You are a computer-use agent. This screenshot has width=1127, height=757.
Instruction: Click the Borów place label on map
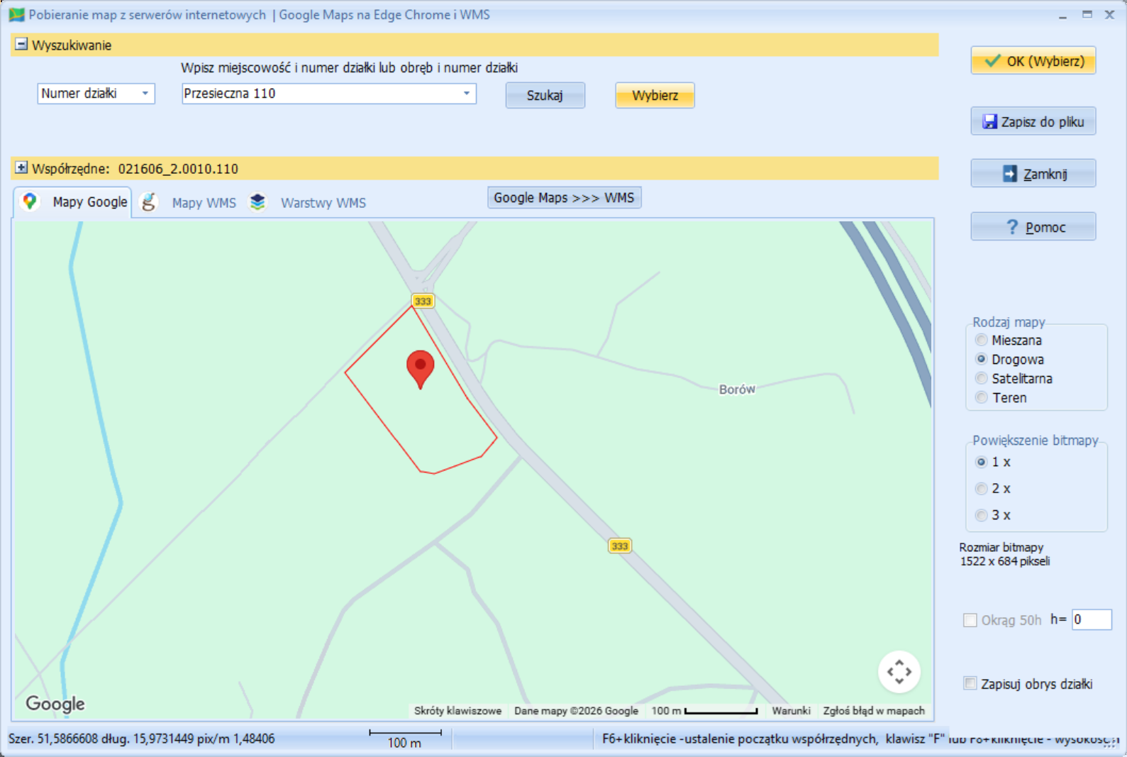coord(737,389)
